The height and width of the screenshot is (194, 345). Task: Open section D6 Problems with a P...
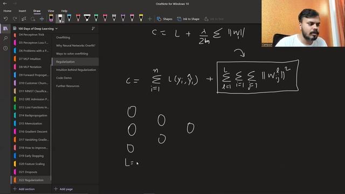pyautogui.click(x=31, y=51)
